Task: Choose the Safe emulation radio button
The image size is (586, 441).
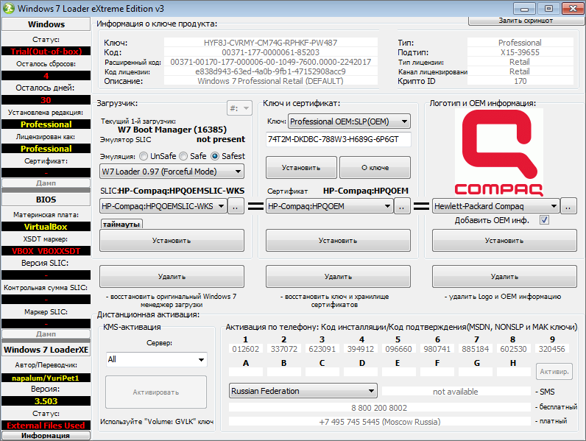Action: click(x=182, y=156)
